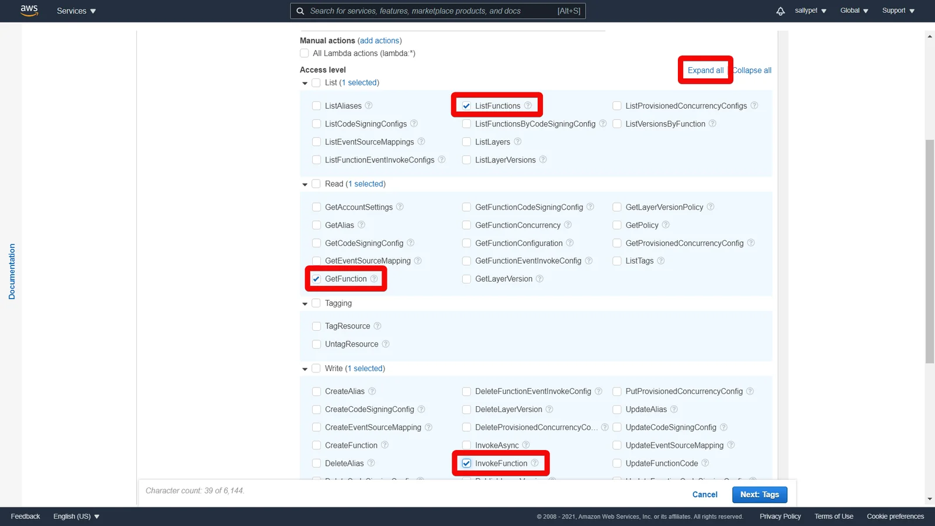
Task: Open the Support menu
Action: 898,11
